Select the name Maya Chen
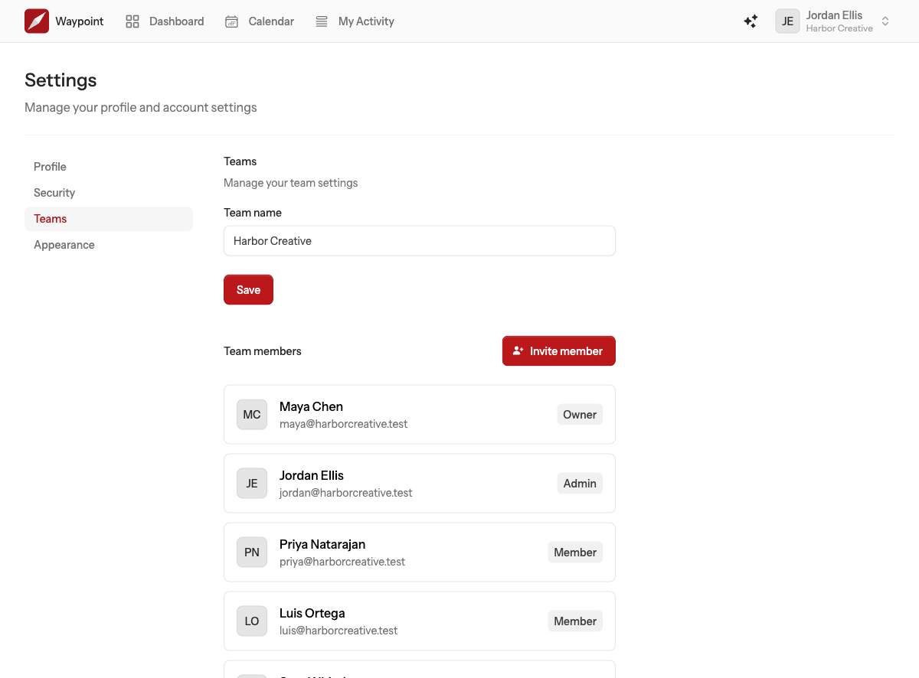This screenshot has width=919, height=678. pos(311,406)
